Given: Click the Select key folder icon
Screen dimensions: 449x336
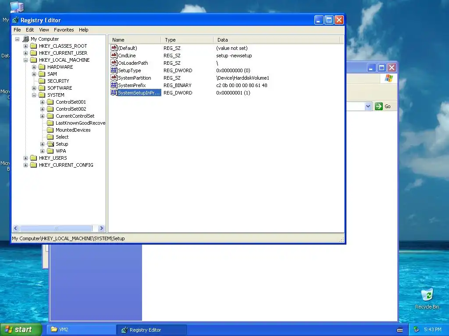Looking at the screenshot, I should [50, 137].
